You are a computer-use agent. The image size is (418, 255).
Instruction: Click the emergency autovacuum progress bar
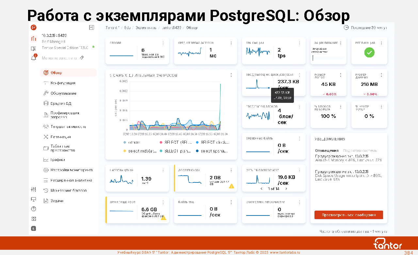328,58
